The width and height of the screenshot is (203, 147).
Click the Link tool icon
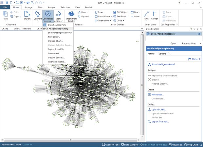(146, 14)
